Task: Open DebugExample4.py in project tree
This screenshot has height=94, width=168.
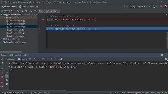Action: [17, 30]
